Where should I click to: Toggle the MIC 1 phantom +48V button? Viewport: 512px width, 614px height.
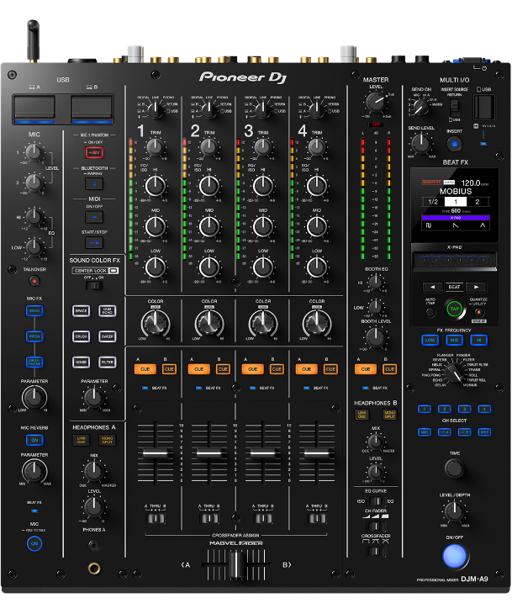coord(94,152)
